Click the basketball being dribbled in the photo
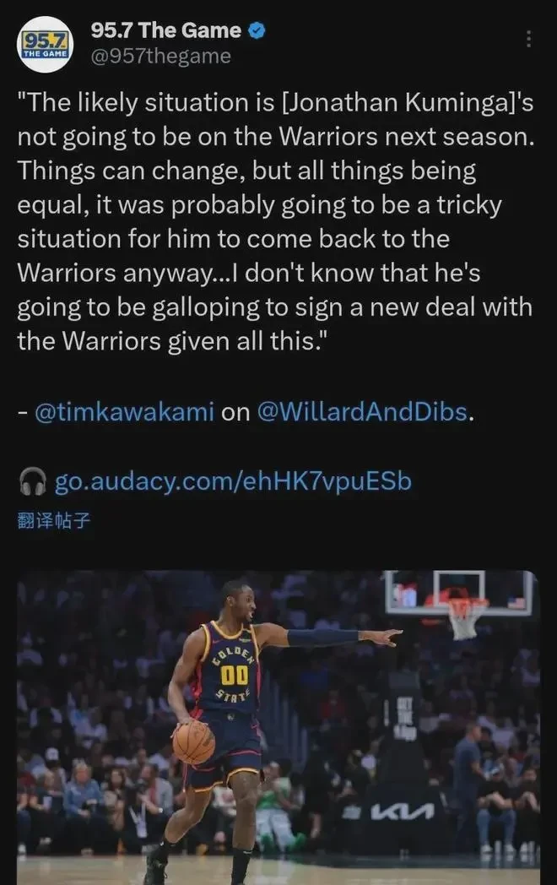This screenshot has height=885, width=557. [x=193, y=743]
